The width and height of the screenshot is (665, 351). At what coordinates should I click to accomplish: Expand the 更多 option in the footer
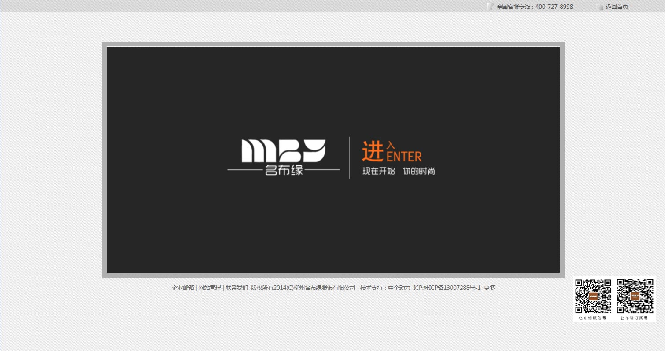click(490, 288)
